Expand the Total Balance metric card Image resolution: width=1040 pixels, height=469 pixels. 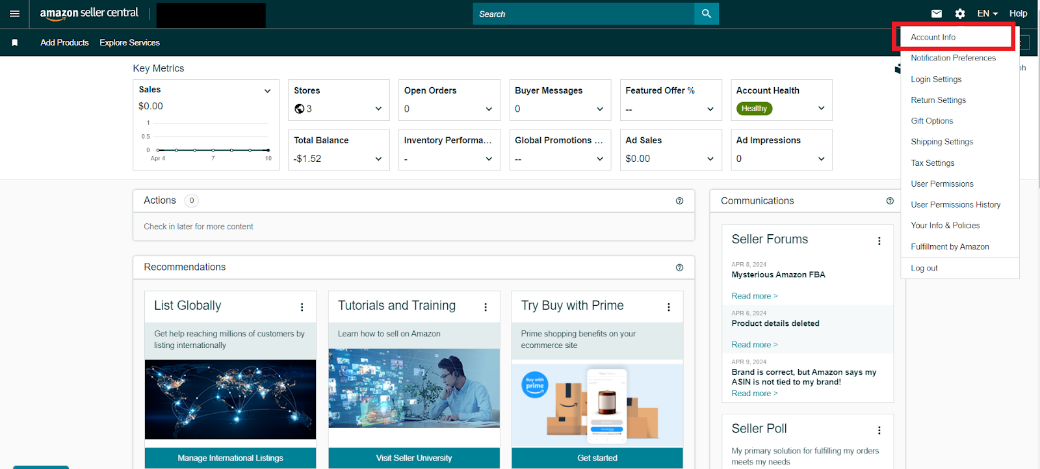click(x=378, y=159)
